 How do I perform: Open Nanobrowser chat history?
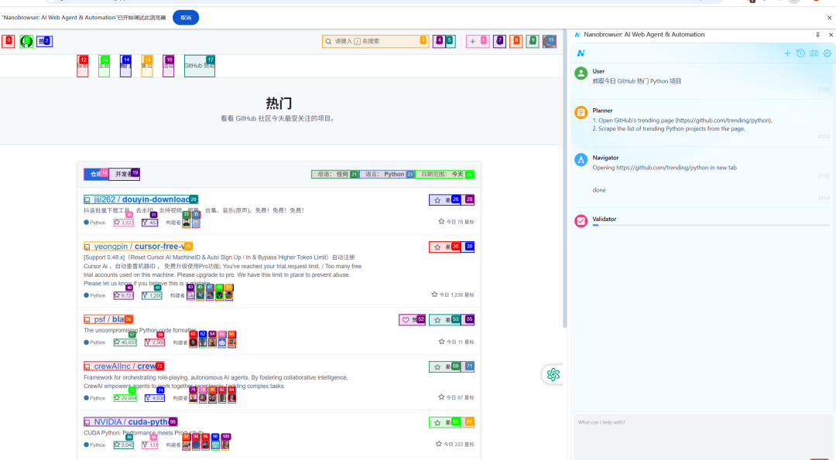coord(800,53)
